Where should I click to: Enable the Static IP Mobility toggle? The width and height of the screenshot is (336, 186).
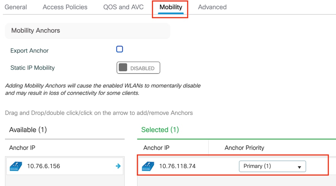click(x=138, y=68)
